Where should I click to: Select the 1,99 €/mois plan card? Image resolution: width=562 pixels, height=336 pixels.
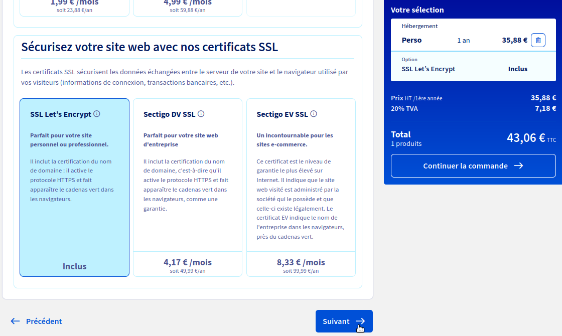(74, 6)
